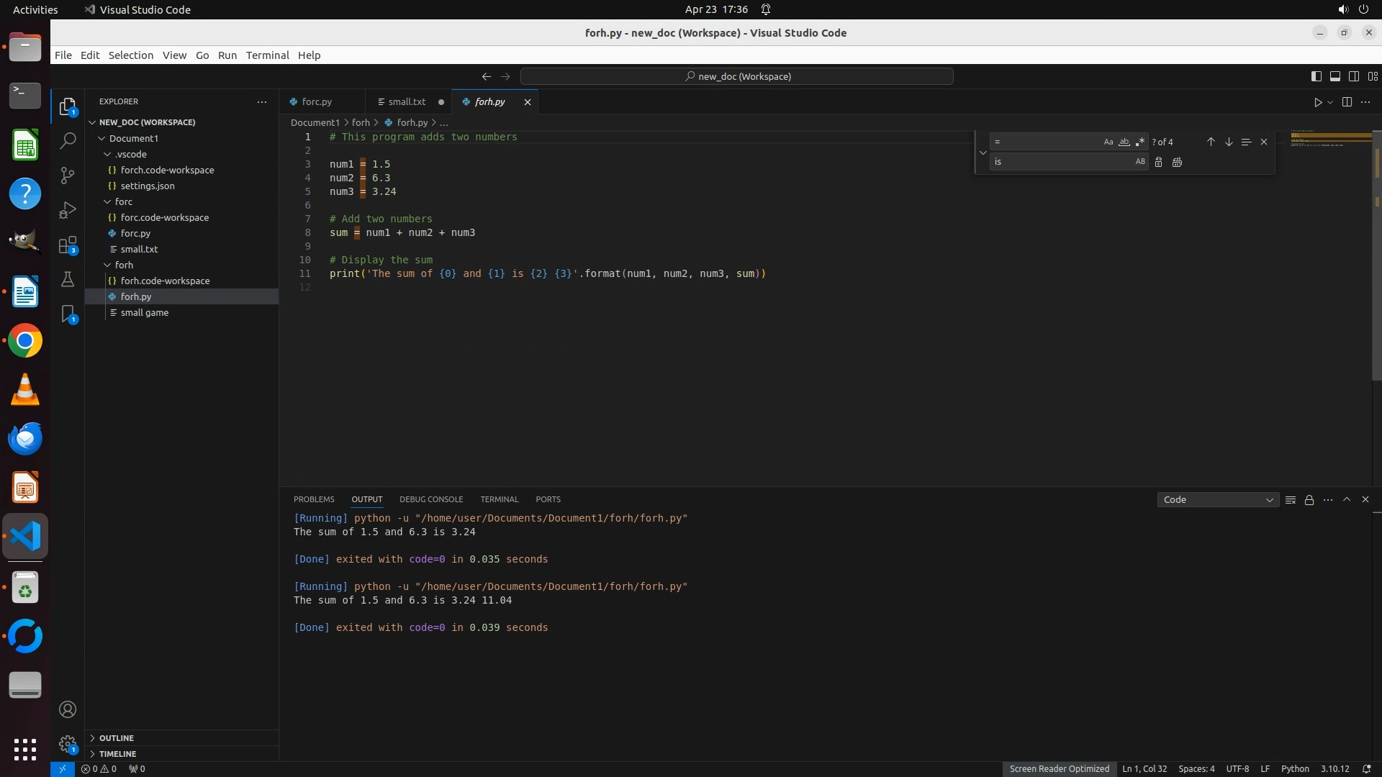The height and width of the screenshot is (777, 1382).
Task: Toggle Use Regular Expression in find
Action: 1139,142
